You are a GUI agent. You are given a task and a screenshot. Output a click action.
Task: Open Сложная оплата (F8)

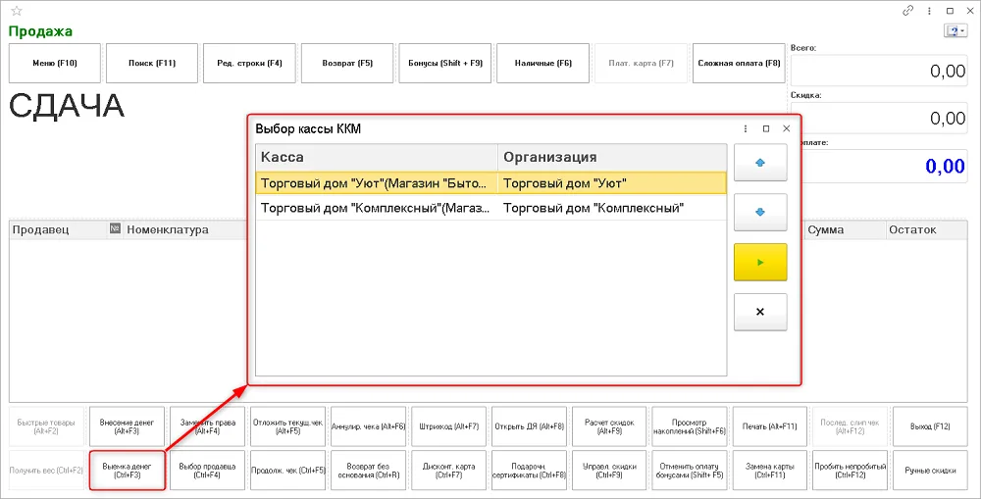tap(739, 63)
